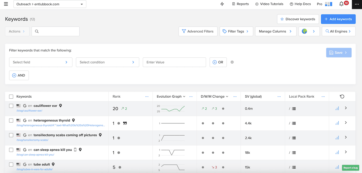Open the Manage Columns dropdown
The height and width of the screenshot is (173, 362).
pyautogui.click(x=276, y=31)
